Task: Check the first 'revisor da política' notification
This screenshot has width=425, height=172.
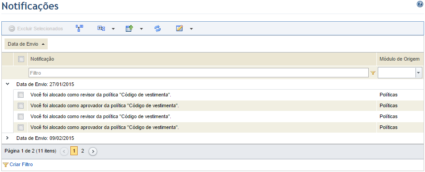Action: [x=20, y=95]
